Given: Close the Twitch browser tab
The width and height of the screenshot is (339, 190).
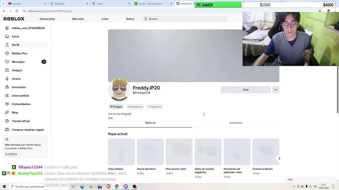Looking at the screenshot, I should [x=129, y=4].
